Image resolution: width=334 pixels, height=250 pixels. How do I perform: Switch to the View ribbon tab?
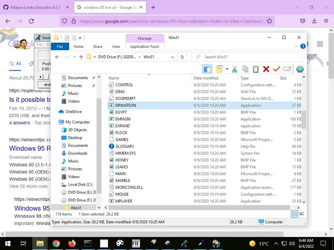[x=116, y=47]
